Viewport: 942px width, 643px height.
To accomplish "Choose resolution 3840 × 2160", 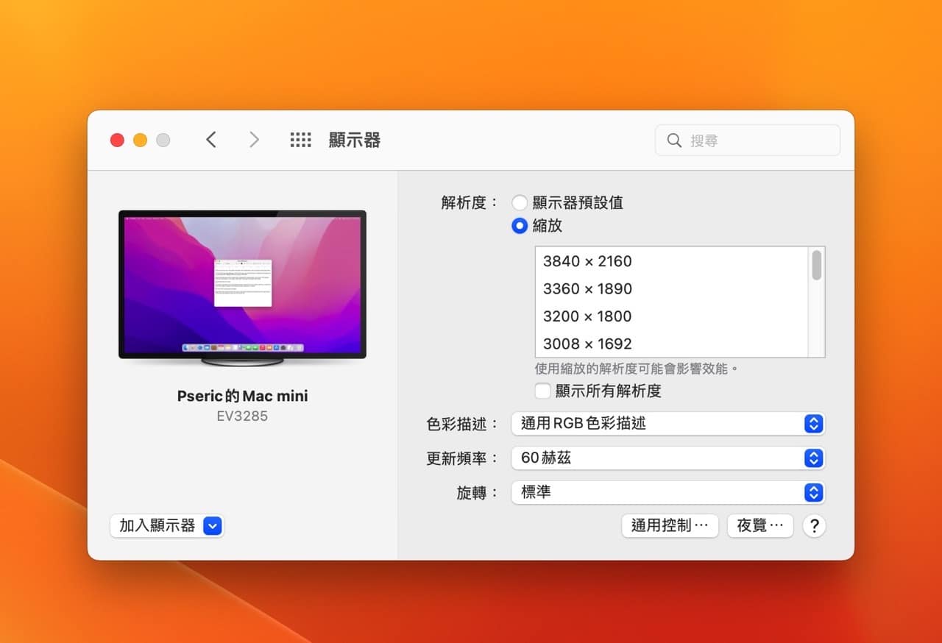I will [671, 261].
